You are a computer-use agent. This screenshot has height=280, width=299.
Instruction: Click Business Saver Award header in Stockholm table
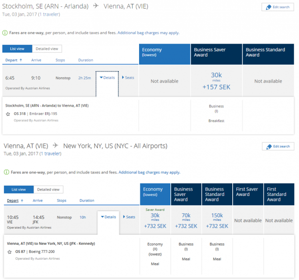coord(216,54)
